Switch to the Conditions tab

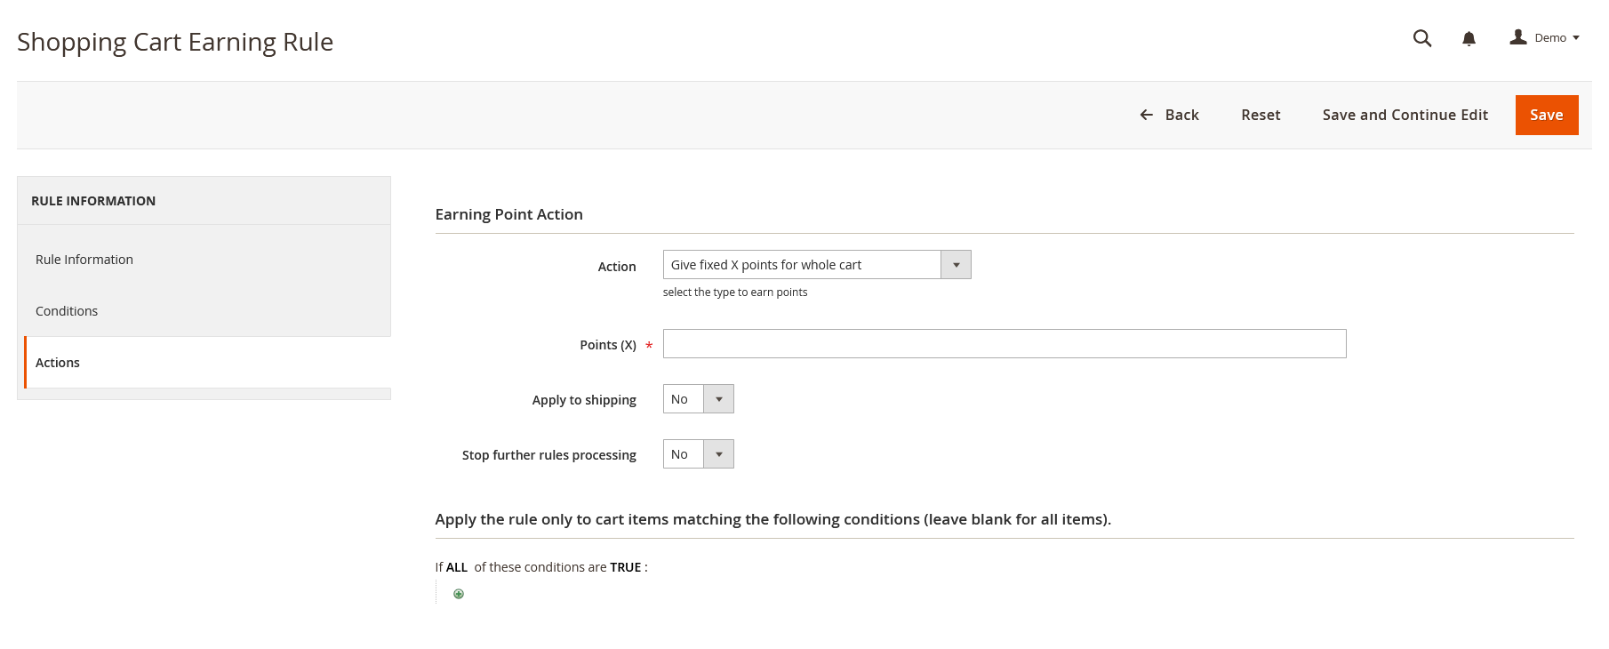(x=67, y=311)
